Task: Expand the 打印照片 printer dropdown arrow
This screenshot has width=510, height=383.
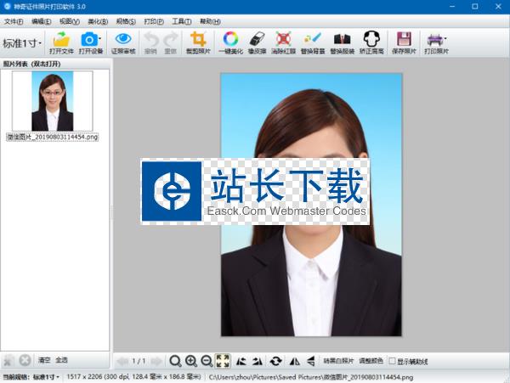Action: 445,39
